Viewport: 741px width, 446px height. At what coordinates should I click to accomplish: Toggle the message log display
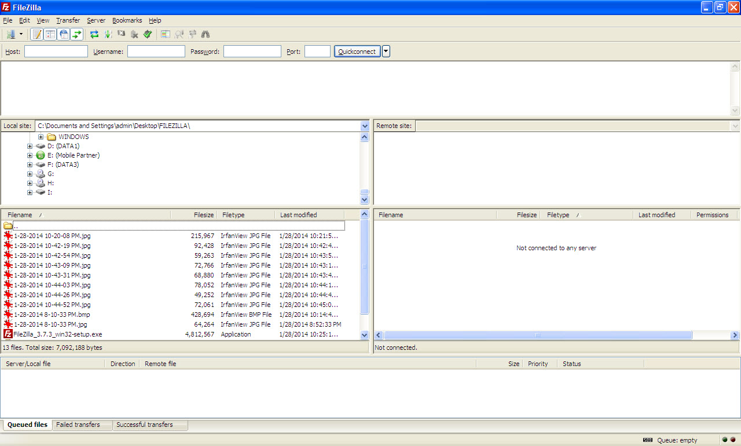[x=37, y=35]
